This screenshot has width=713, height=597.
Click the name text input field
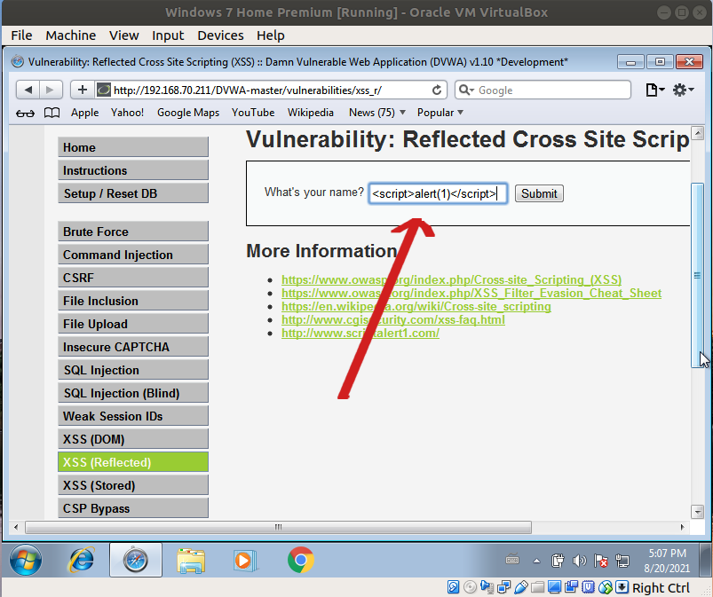click(x=438, y=193)
